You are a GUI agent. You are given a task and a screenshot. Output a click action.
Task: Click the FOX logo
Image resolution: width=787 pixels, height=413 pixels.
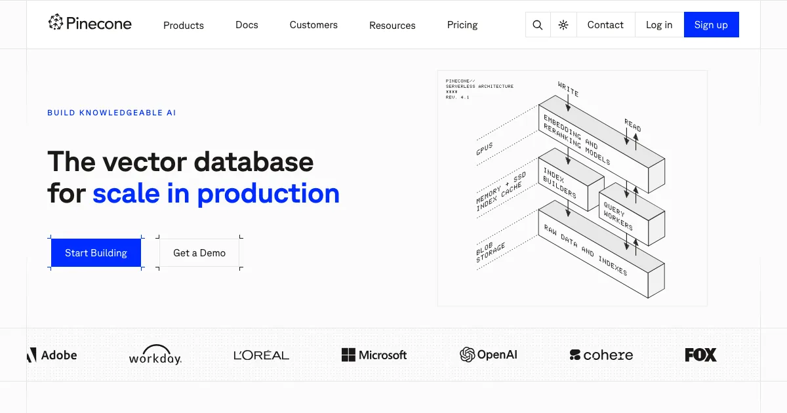click(x=700, y=355)
